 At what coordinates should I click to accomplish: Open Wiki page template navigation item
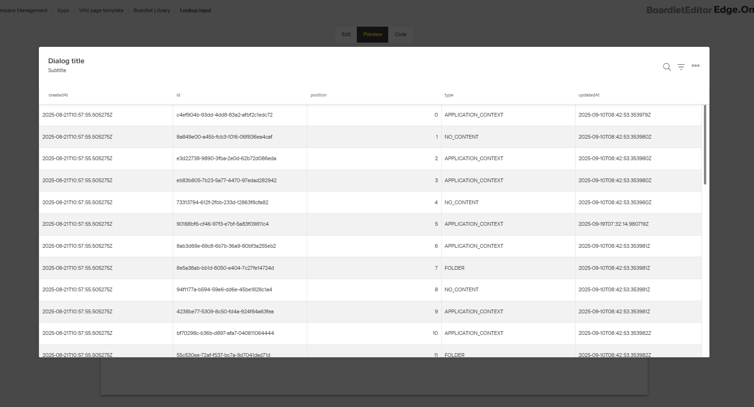101,10
